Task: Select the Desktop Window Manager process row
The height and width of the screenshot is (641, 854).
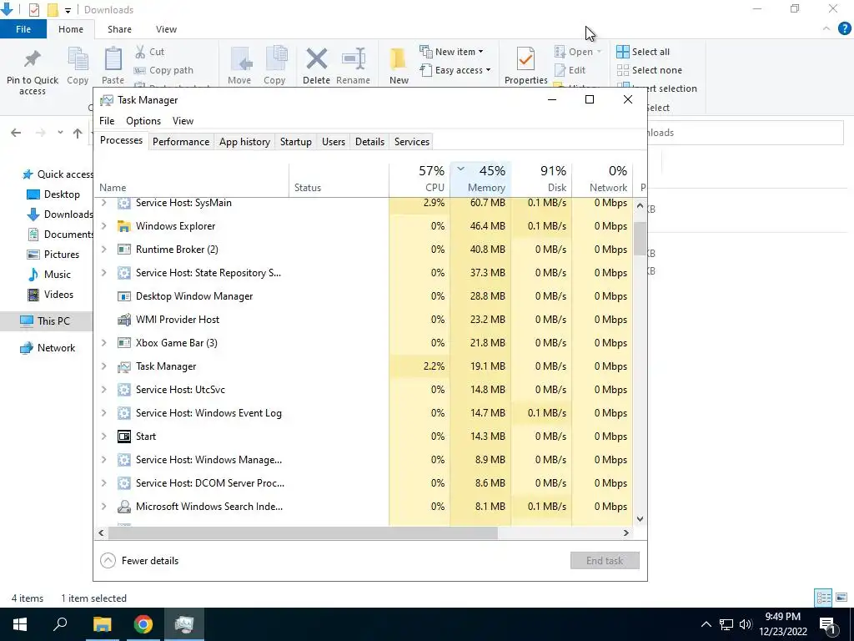Action: click(x=364, y=296)
